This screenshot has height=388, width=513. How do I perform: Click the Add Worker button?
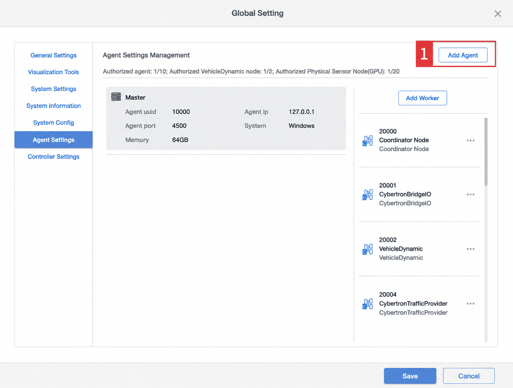pos(422,98)
